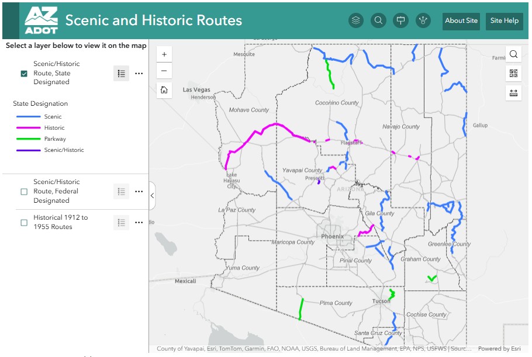
Task: Open options menu for Federal Designated layer
Action: point(139,192)
